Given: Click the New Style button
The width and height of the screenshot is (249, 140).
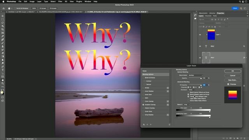Looking at the screenshot, I should tap(233, 80).
